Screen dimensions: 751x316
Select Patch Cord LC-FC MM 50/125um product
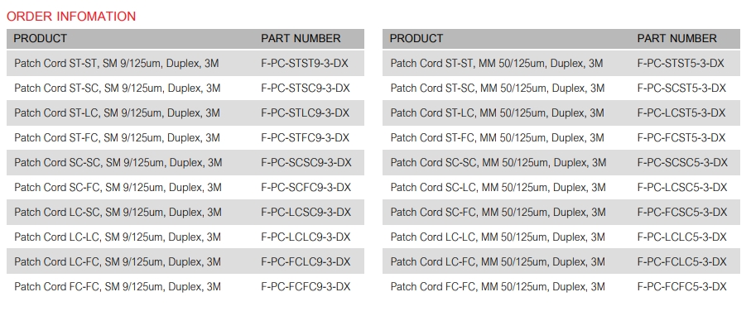(x=498, y=262)
